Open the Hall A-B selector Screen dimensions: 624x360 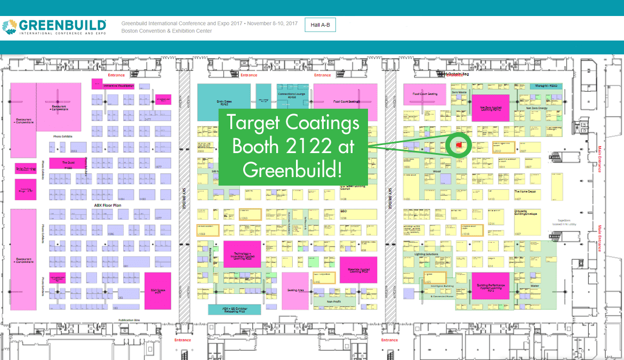pos(319,25)
